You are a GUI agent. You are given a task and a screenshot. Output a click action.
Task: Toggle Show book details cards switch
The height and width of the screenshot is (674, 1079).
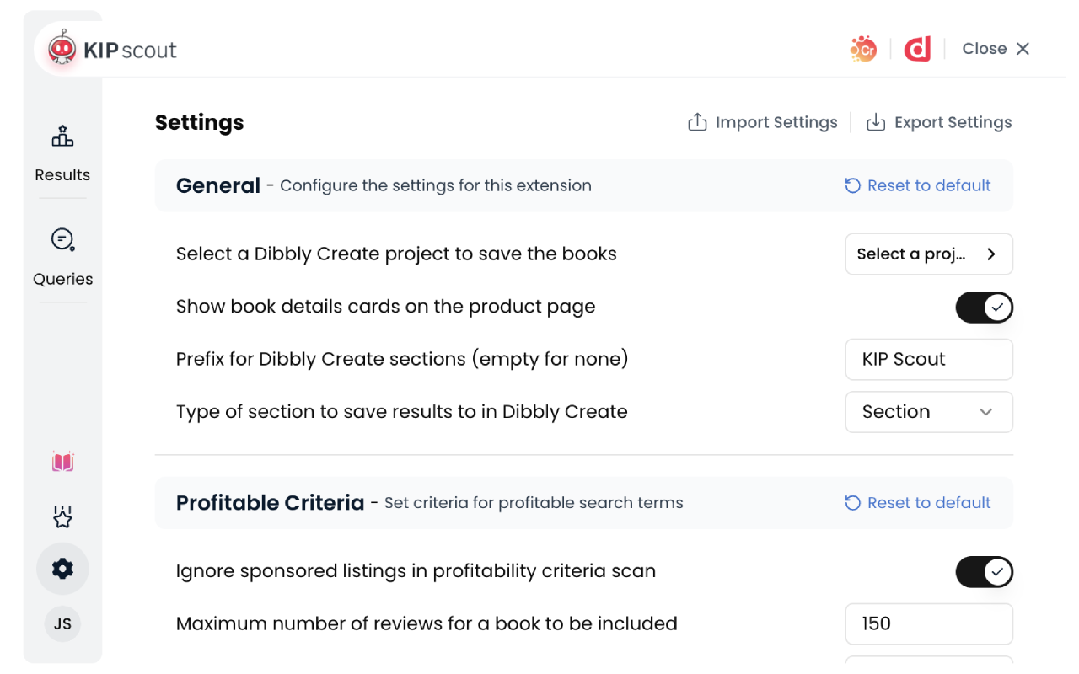(984, 308)
